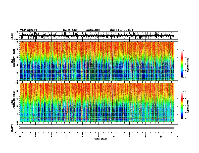This screenshot has width=199, height=153.
Task: Click time axis tick label "6"
Action: point(114,136)
